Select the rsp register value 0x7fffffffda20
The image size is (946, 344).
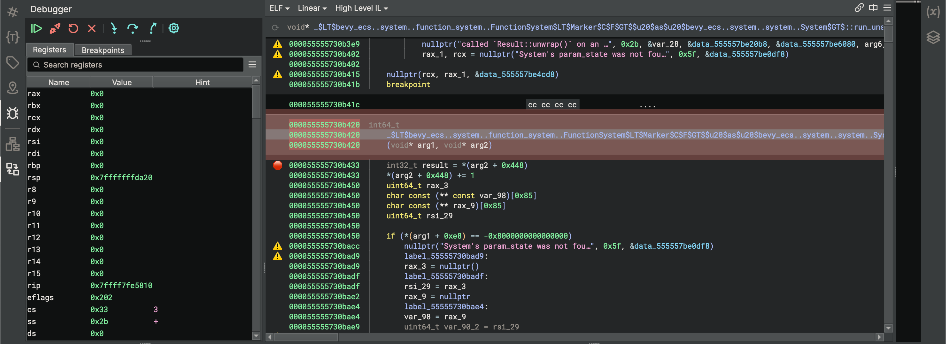[121, 178]
